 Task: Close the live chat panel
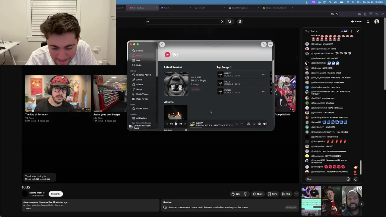click(x=358, y=31)
